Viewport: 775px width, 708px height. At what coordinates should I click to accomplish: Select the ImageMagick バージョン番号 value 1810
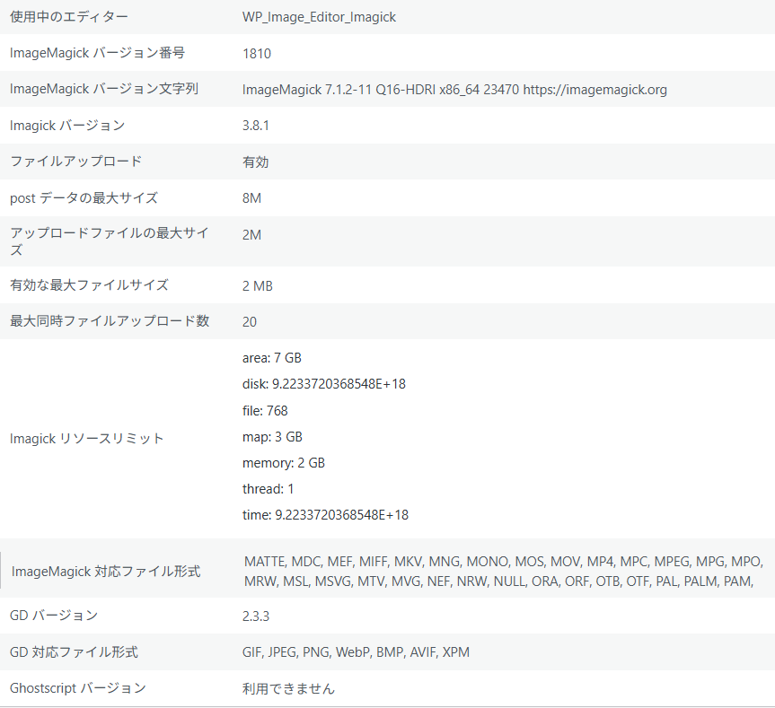257,54
